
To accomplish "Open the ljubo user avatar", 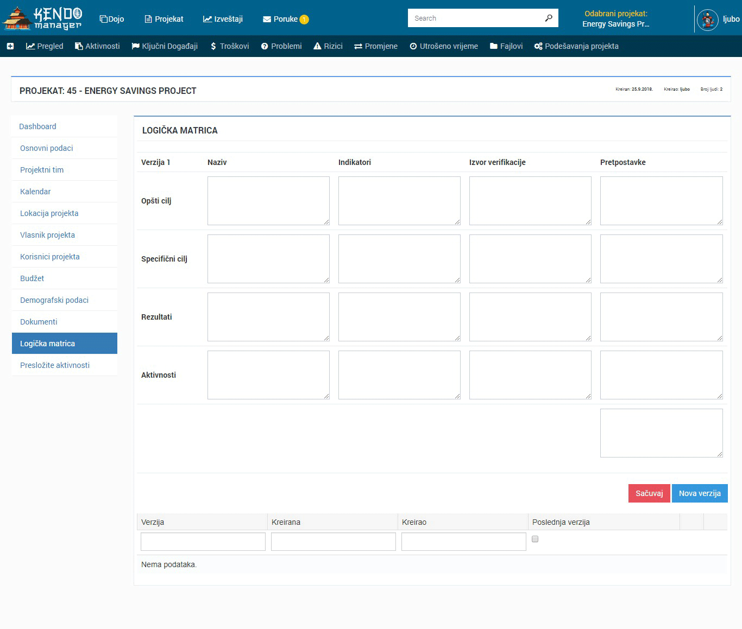I will 707,20.
